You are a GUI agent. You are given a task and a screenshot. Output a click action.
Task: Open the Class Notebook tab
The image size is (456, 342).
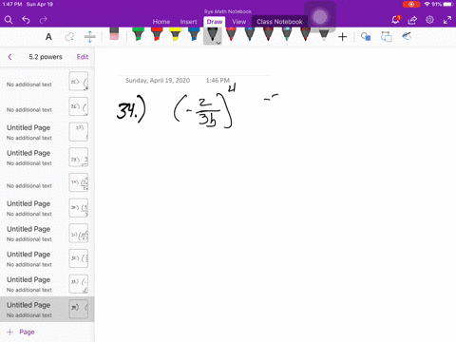[279, 22]
